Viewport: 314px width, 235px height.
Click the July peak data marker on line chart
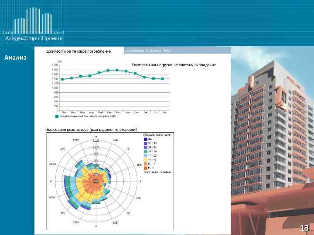[117, 70]
